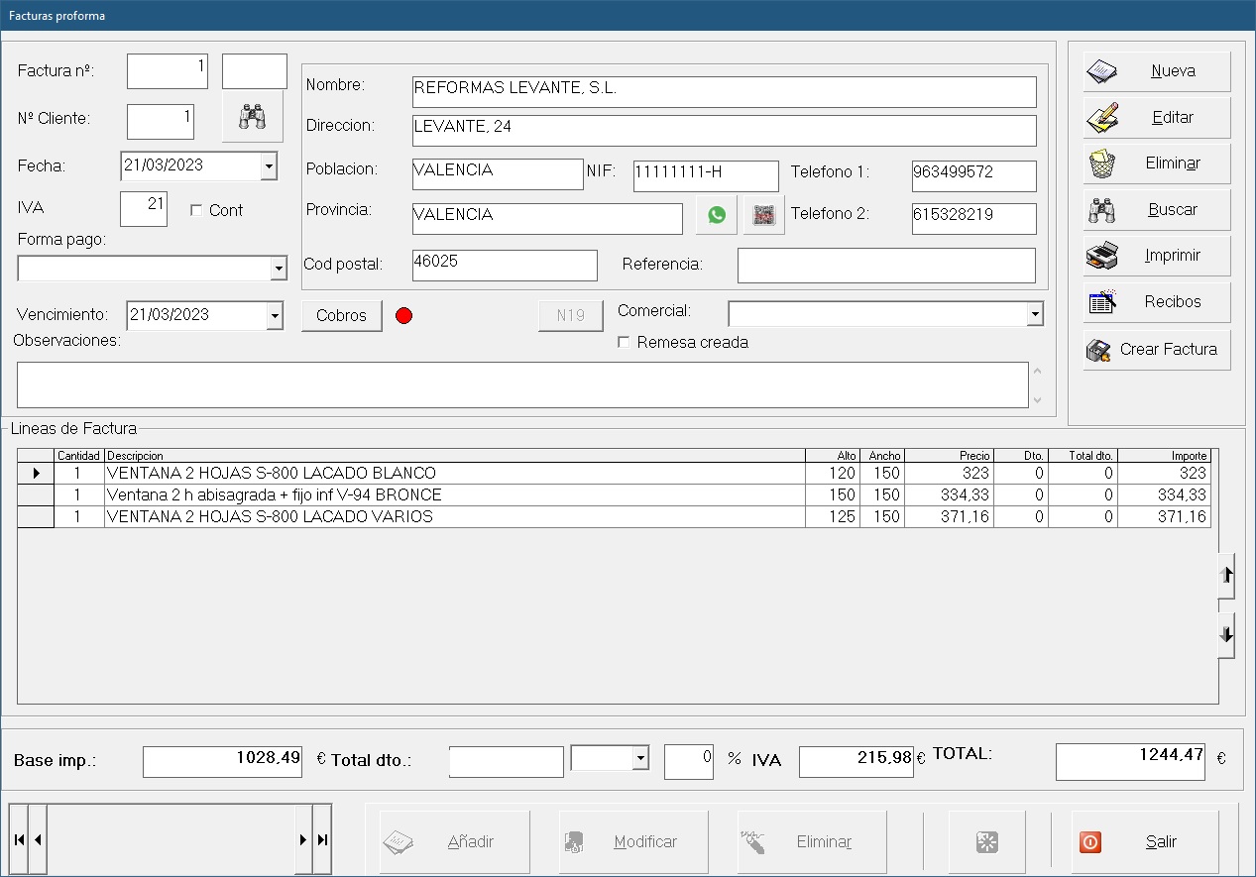Screen dimensions: 1256x877
Task: Tick the Remesa creada checkbox
Action: coord(624,343)
